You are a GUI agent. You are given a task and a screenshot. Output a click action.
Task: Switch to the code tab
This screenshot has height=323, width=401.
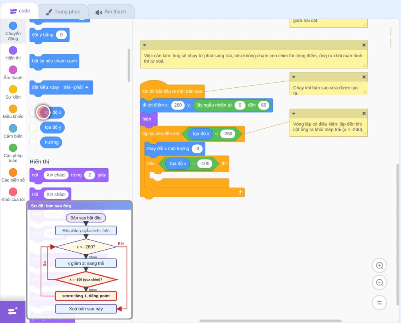[20, 11]
